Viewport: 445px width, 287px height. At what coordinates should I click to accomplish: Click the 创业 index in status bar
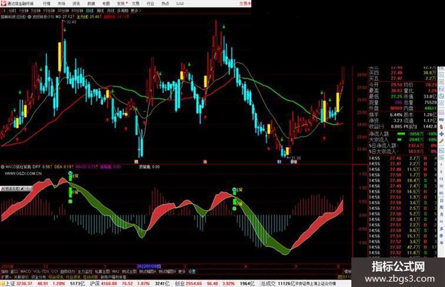(x=179, y=284)
